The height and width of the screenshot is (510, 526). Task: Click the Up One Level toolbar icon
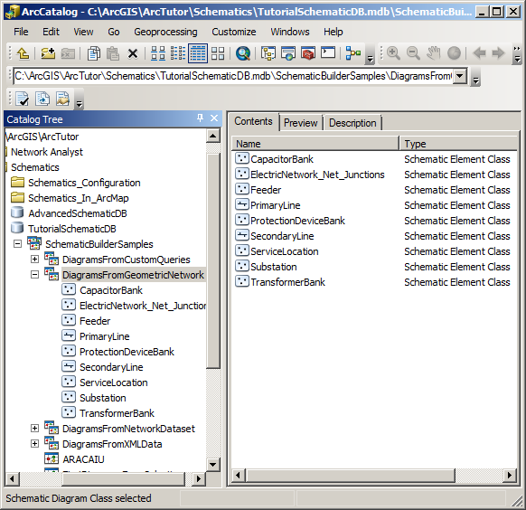[23, 53]
